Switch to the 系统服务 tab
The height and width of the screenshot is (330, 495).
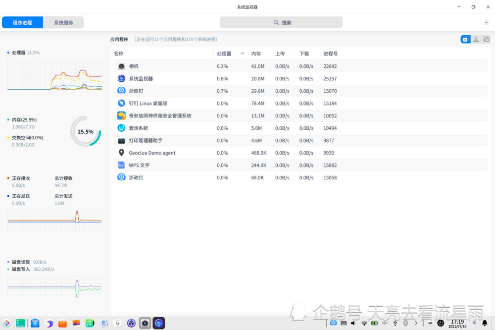coord(63,22)
